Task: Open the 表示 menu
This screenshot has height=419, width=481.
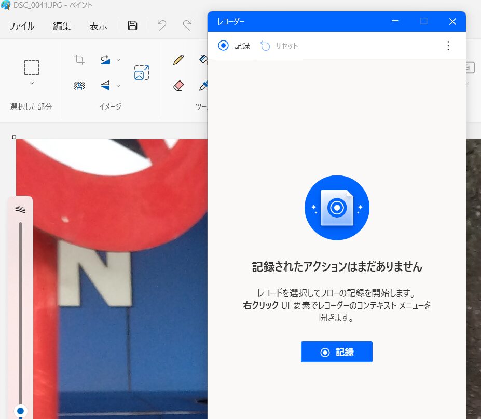Action: tap(98, 26)
